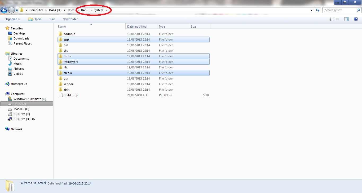Click Homegroup in the navigation pane
Viewport: 362px width, 193px height.
click(19, 84)
